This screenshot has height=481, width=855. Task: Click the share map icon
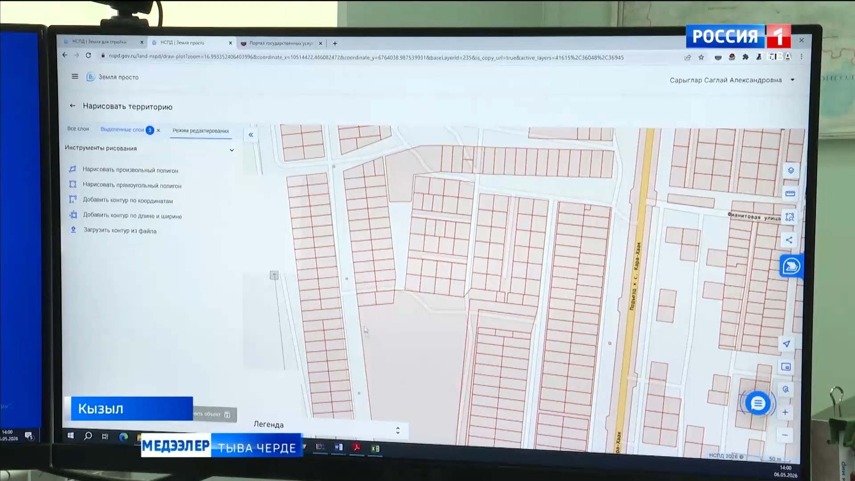(789, 240)
